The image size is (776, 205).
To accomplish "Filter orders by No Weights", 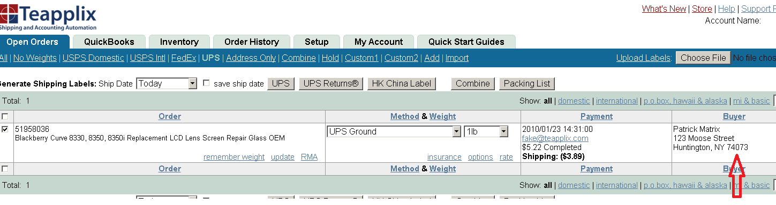I will click(35, 58).
